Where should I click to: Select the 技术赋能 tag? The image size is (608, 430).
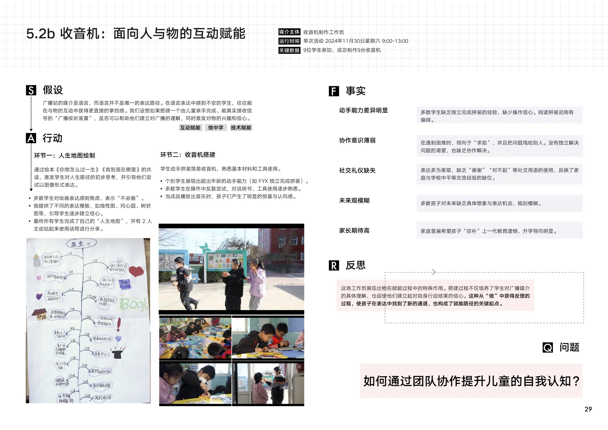click(241, 128)
